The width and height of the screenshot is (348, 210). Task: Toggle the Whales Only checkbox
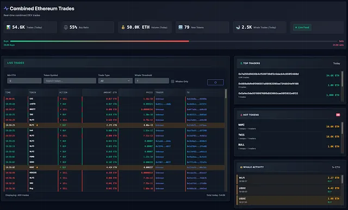coord(172,81)
